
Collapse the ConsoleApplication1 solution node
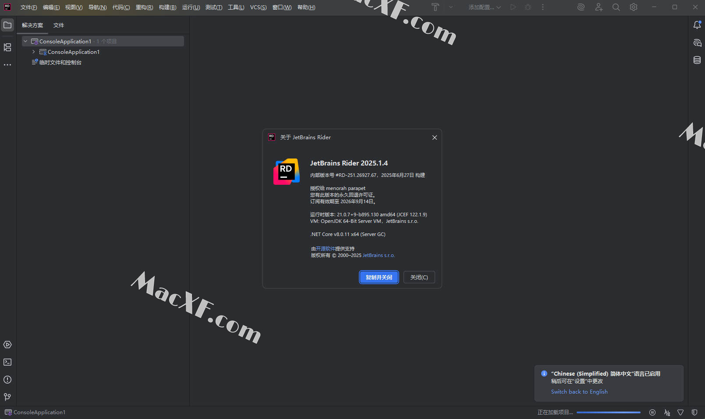[x=25, y=41]
